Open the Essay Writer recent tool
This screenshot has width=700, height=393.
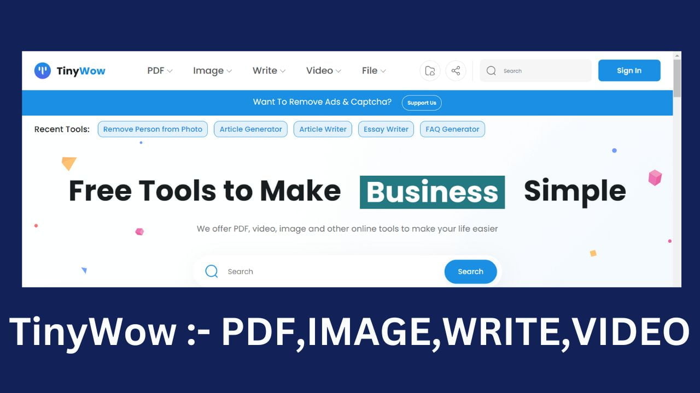click(x=386, y=129)
